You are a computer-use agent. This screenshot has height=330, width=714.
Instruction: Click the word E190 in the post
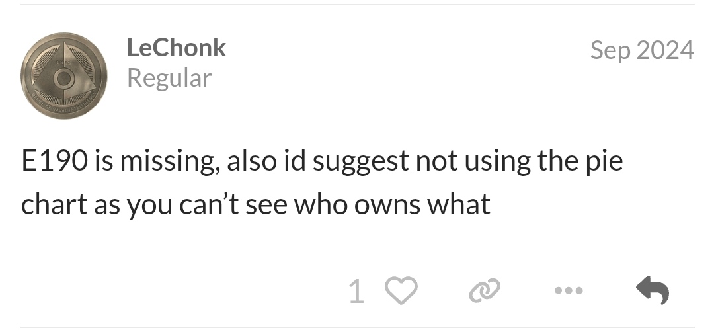[54, 161]
